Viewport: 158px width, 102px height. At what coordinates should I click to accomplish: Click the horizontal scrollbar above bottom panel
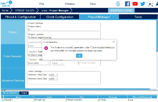75,89
